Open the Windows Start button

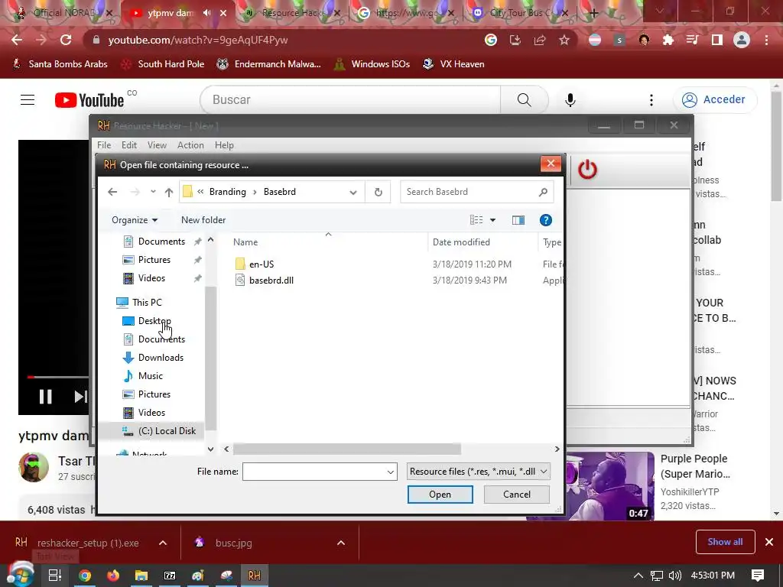tap(19, 574)
